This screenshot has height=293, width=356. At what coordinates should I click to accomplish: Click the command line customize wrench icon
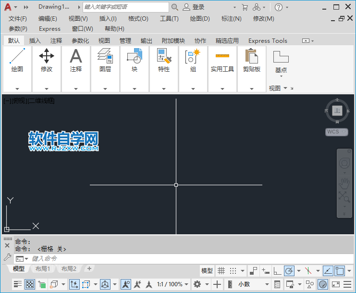7,257
